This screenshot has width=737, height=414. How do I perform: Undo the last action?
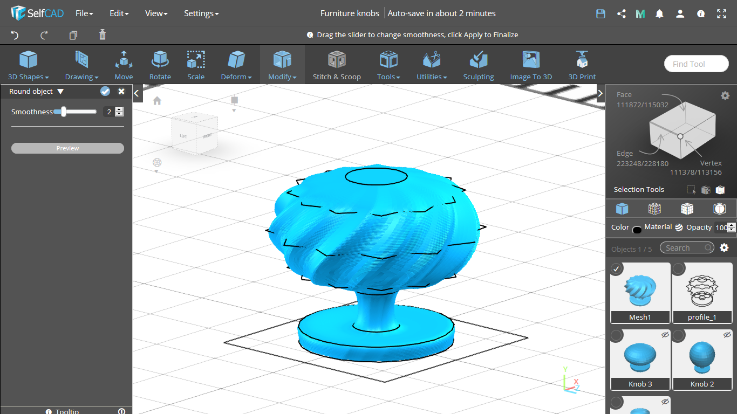(x=15, y=35)
